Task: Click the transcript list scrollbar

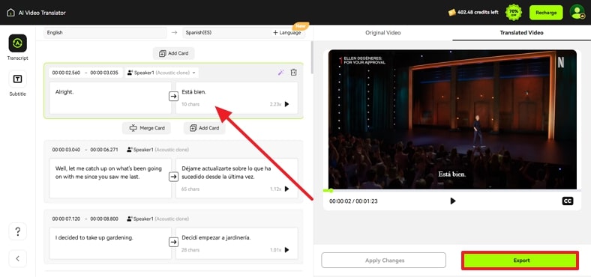Action: click(312, 56)
